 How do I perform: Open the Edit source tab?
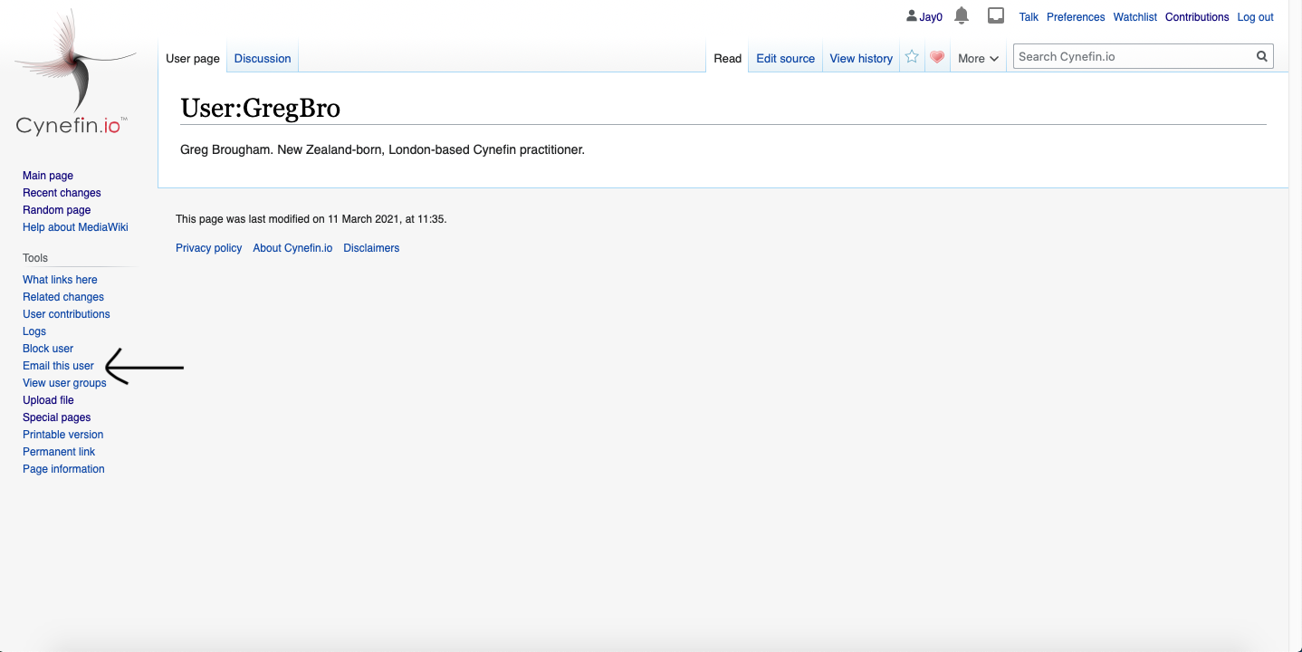point(785,58)
